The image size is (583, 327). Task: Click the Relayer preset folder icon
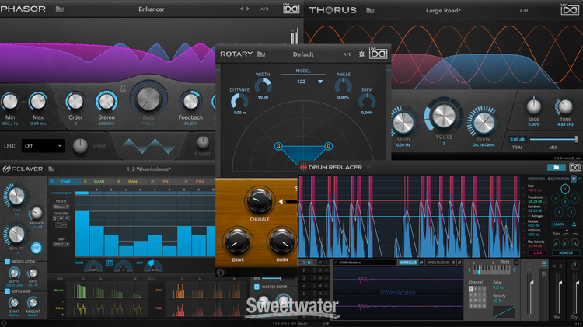(x=51, y=169)
